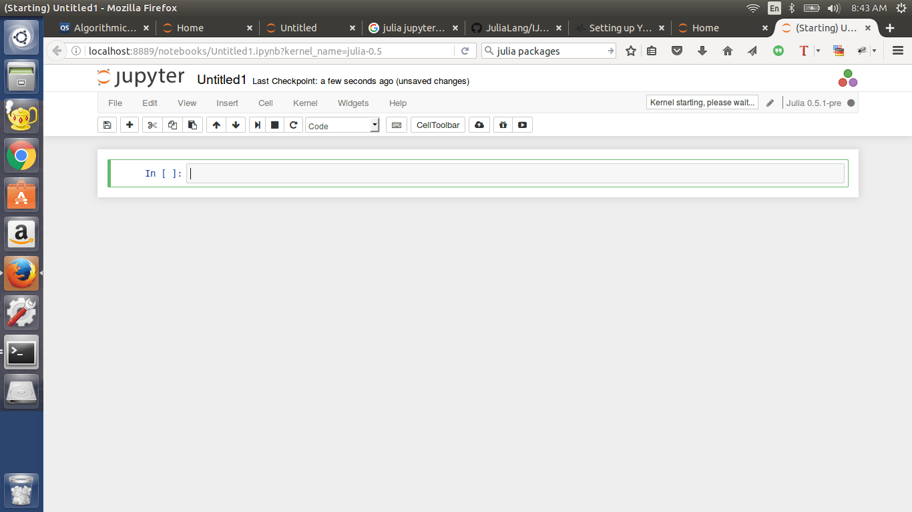Interrupt the kernel with the stop icon

[274, 125]
